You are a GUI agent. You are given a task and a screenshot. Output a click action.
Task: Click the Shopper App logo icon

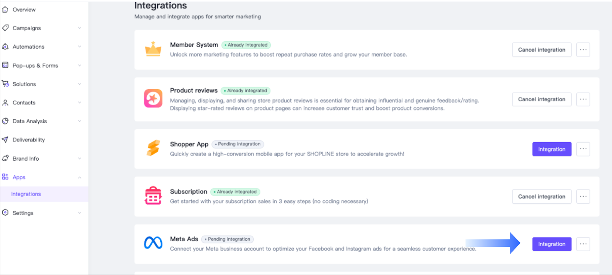click(153, 148)
